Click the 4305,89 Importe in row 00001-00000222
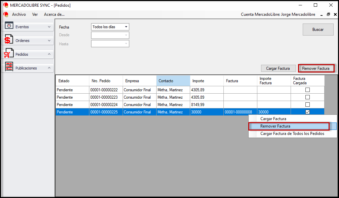Image resolution: width=339 pixels, height=198 pixels. [x=207, y=90]
